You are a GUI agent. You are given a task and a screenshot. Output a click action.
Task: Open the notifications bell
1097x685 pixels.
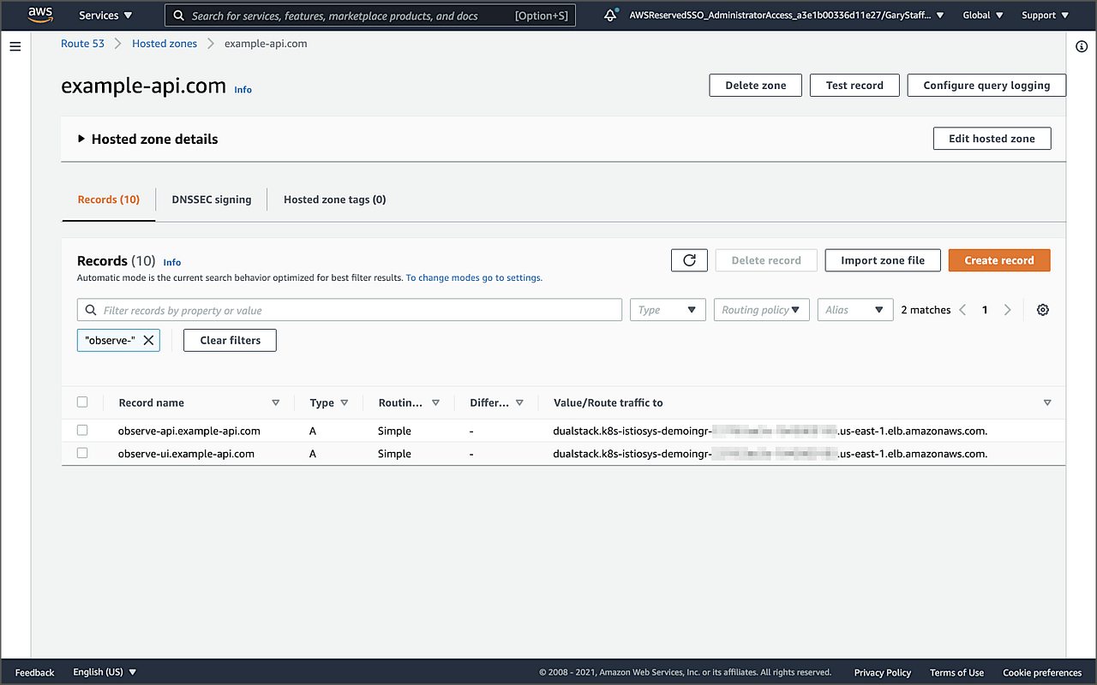610,15
